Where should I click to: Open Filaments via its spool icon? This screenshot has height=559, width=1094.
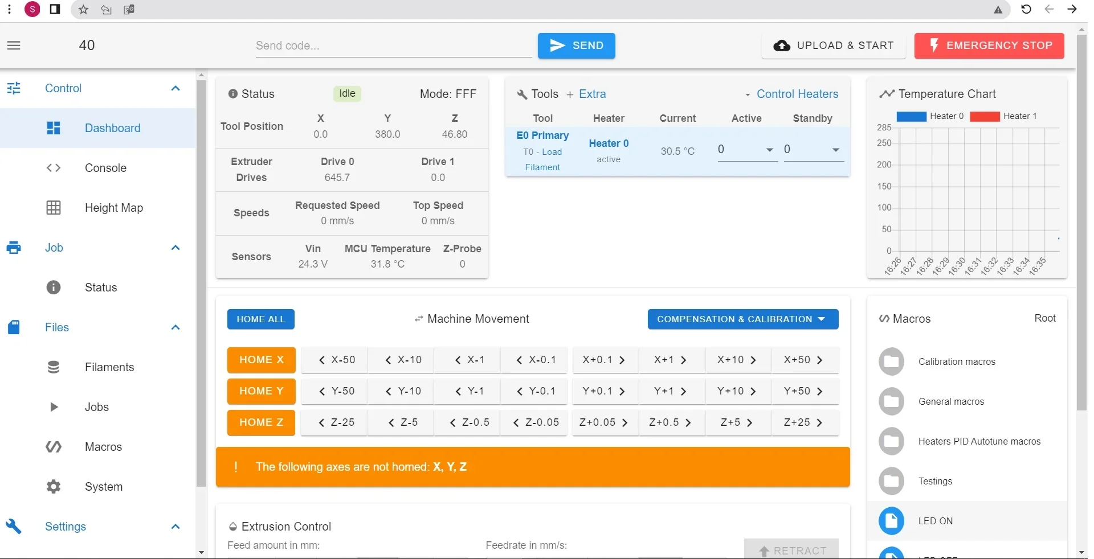click(54, 367)
